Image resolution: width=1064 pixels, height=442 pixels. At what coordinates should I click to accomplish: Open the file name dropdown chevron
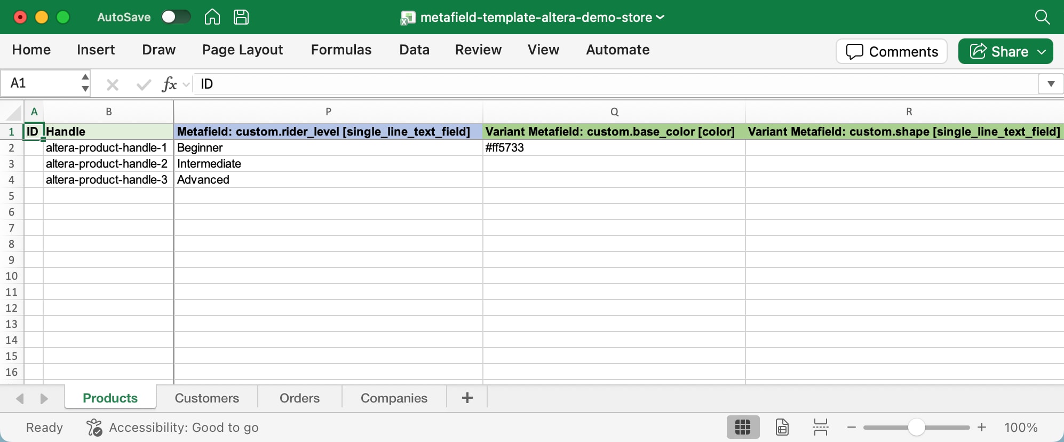pos(660,17)
